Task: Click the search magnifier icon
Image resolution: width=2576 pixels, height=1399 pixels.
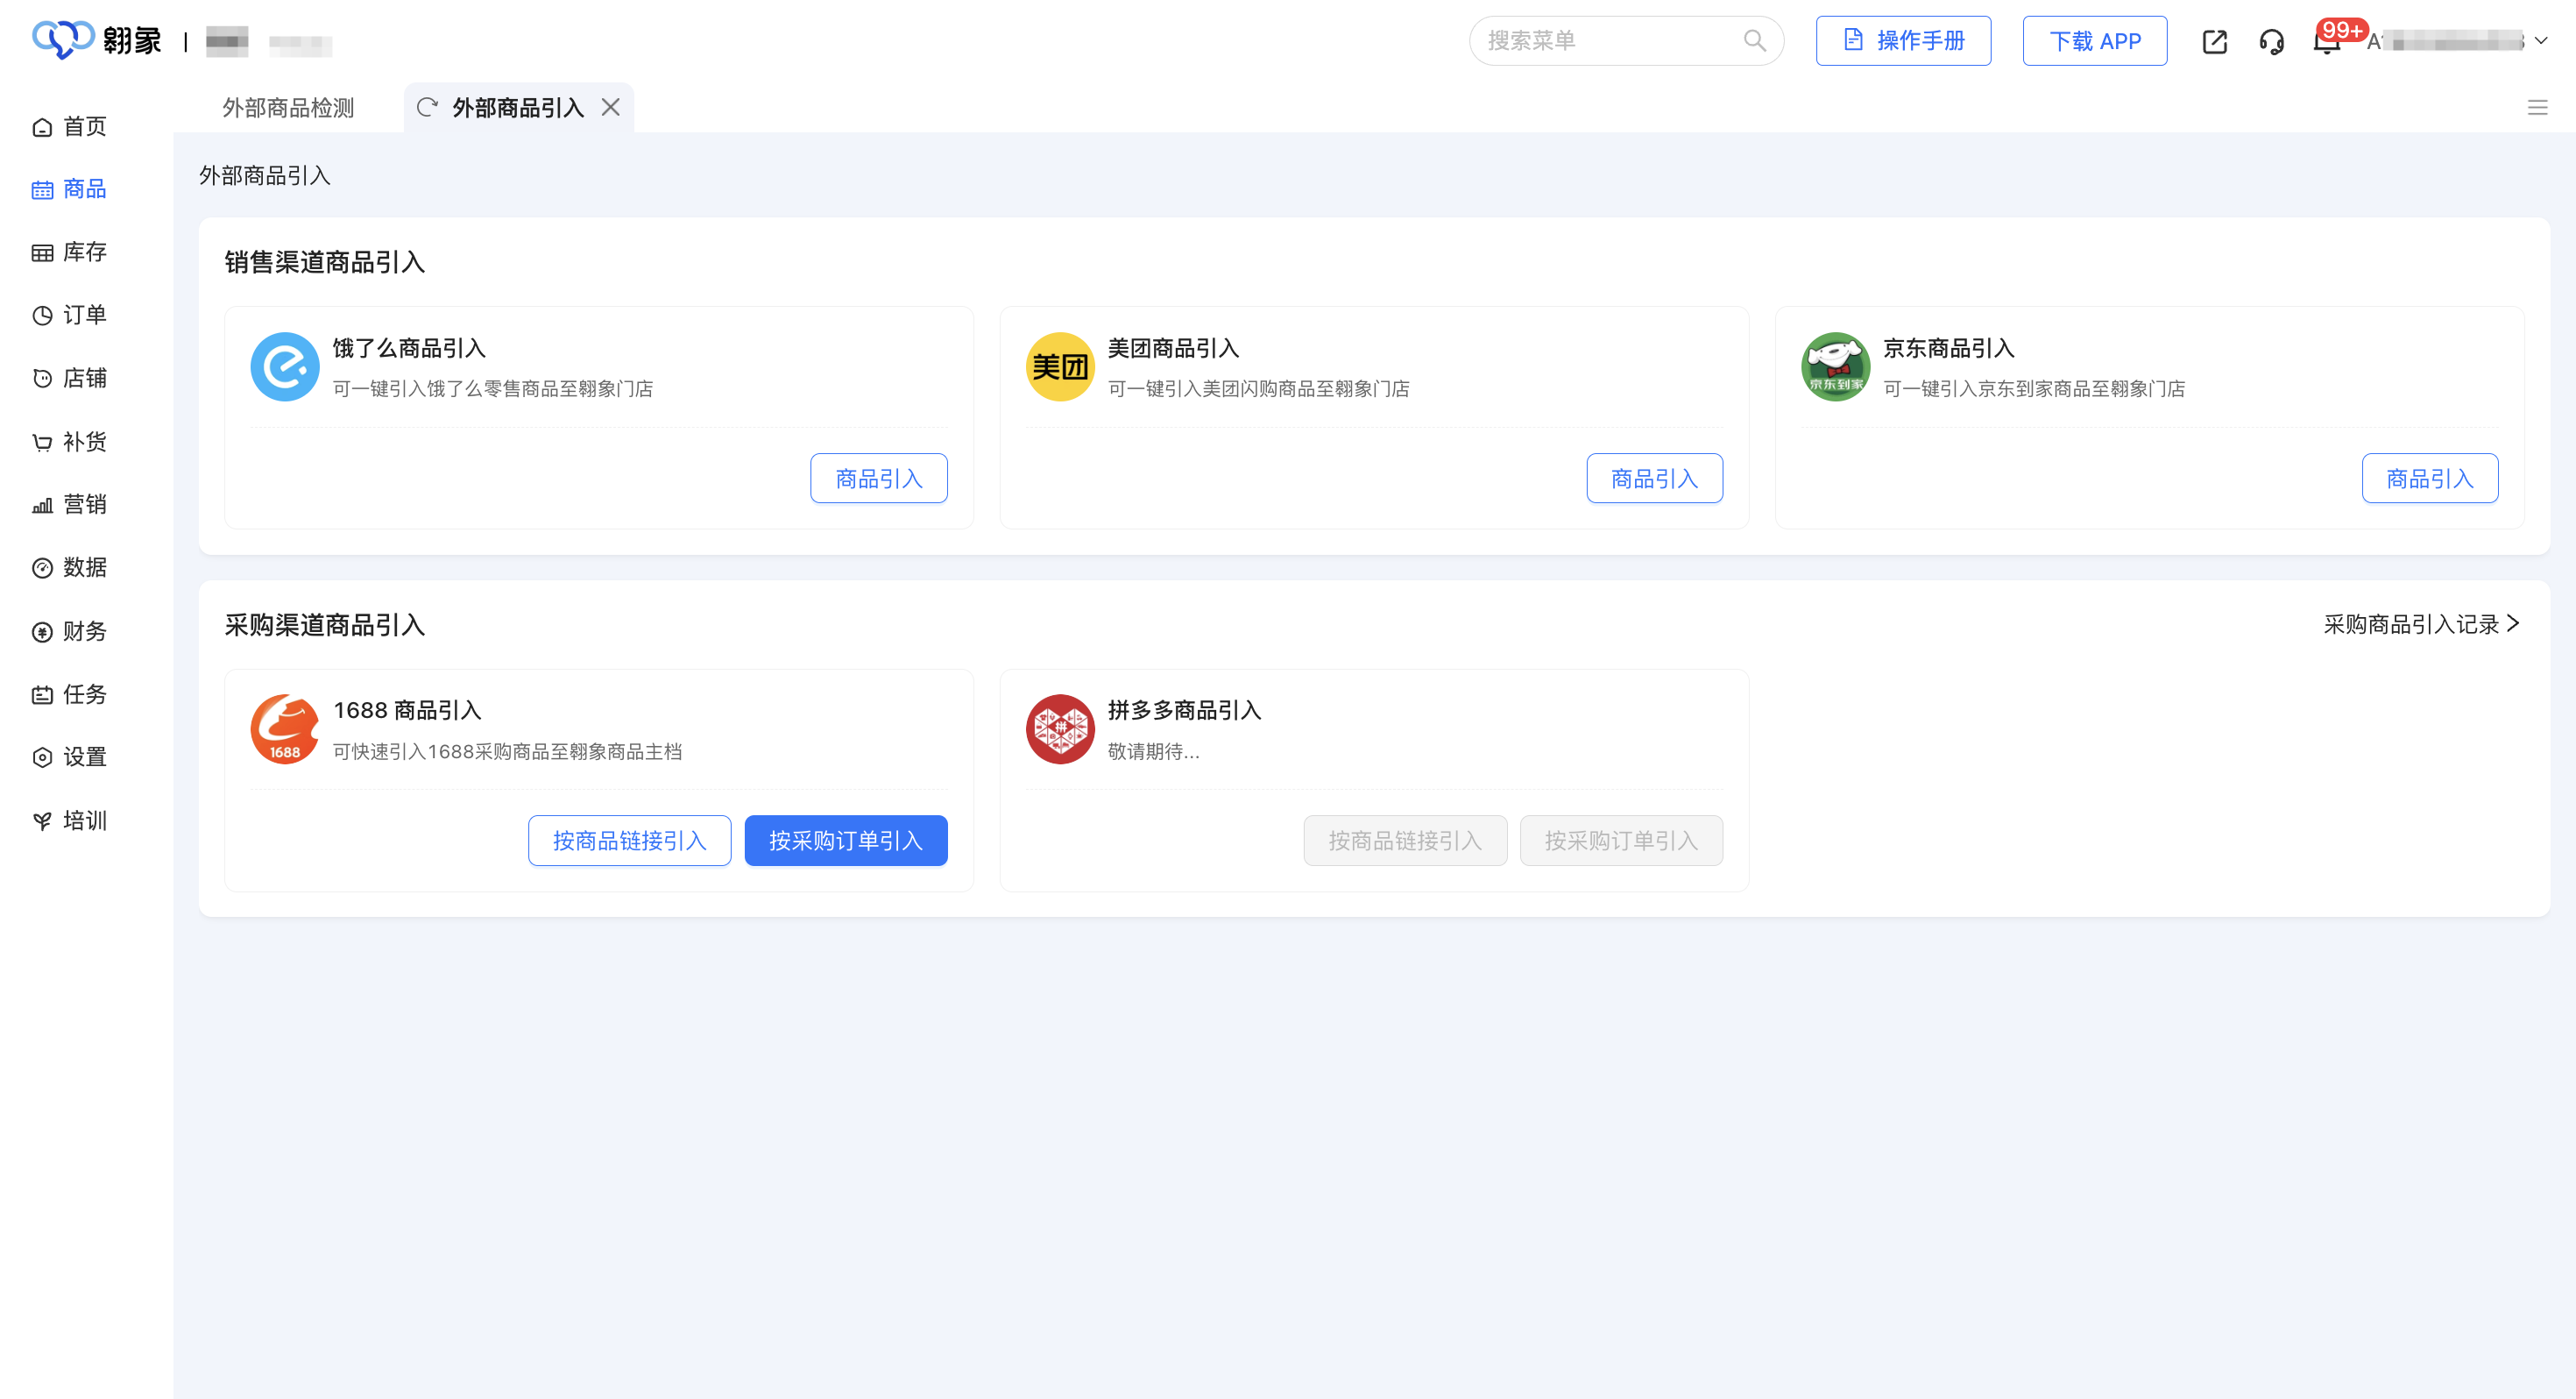Action: pos(1754,41)
